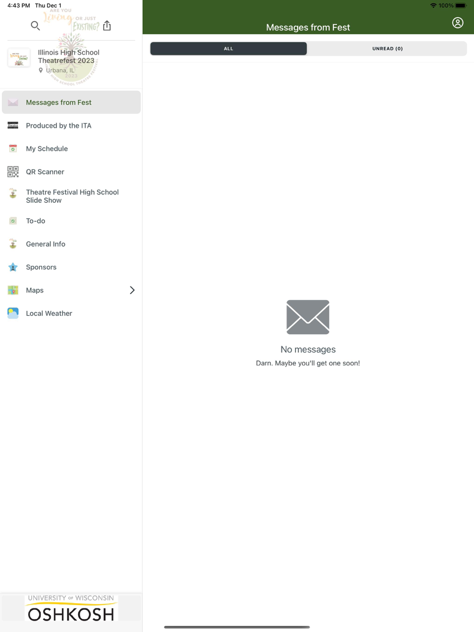Open the user profile icon
The width and height of the screenshot is (474, 632).
[457, 23]
